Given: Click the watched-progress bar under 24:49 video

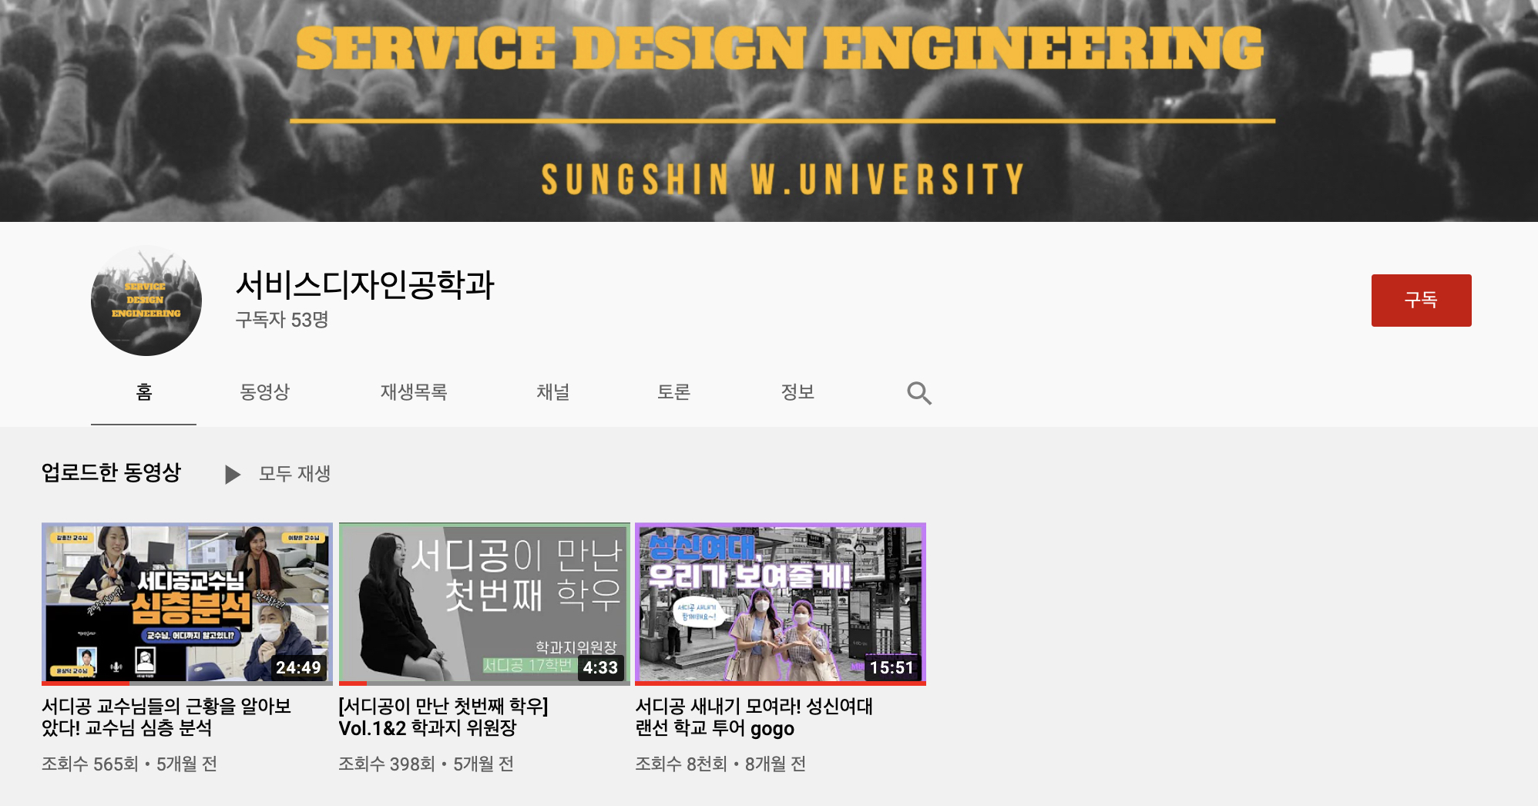Looking at the screenshot, I should [187, 683].
